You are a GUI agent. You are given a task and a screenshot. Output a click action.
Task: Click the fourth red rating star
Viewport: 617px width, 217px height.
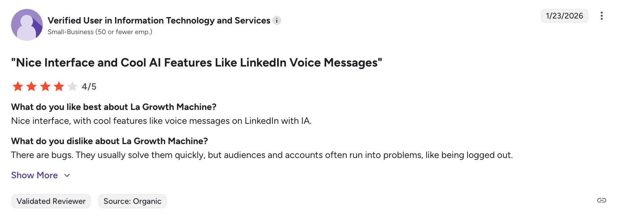tap(59, 86)
